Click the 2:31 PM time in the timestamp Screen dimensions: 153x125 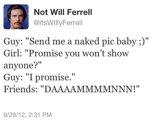40,115
